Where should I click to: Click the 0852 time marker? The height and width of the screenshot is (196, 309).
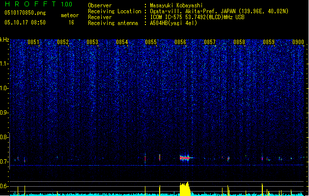(x=63, y=42)
